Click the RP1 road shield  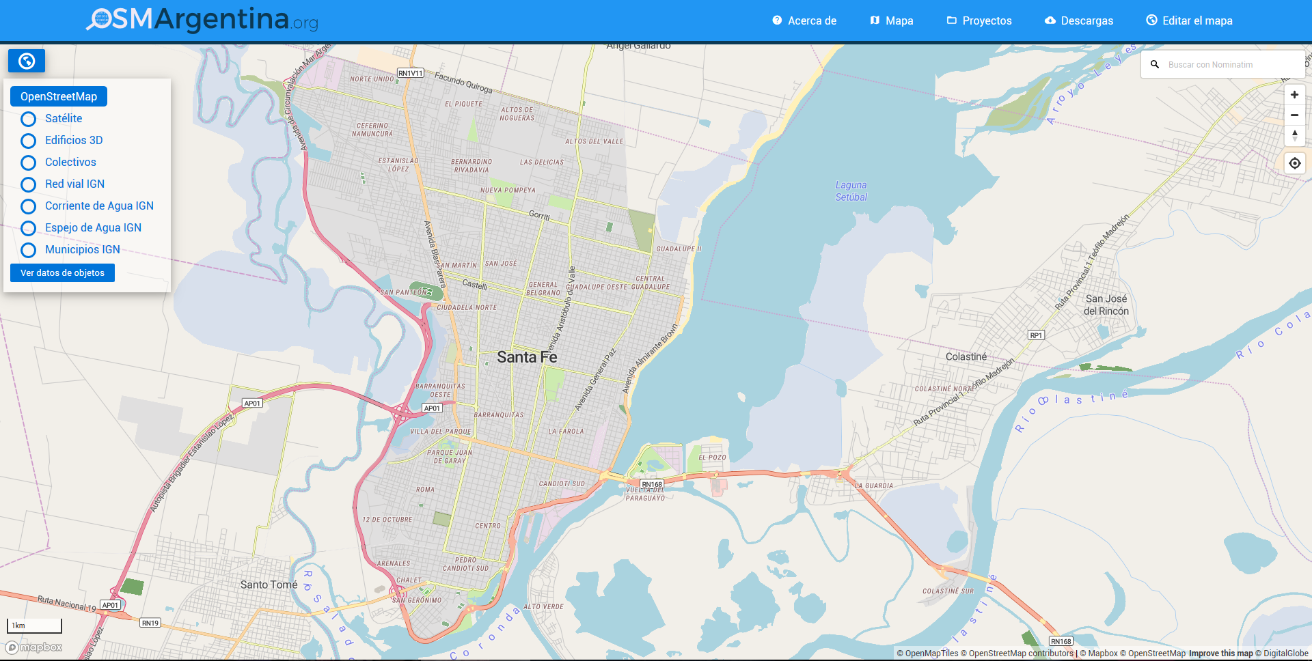[1036, 335]
